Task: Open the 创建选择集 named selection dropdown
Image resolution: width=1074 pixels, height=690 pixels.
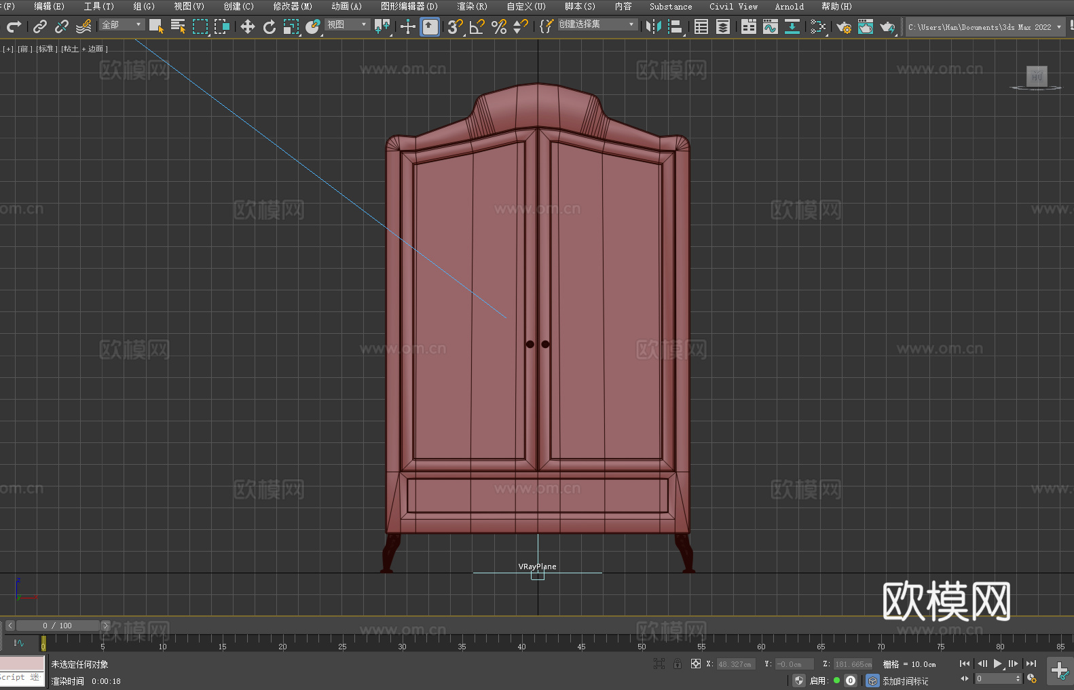Action: [x=597, y=24]
